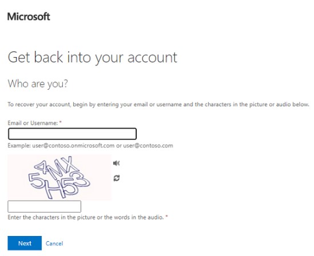Screen dimensions: 314x256
Task: Play the audio captcha speaker icon
Action: (x=116, y=163)
